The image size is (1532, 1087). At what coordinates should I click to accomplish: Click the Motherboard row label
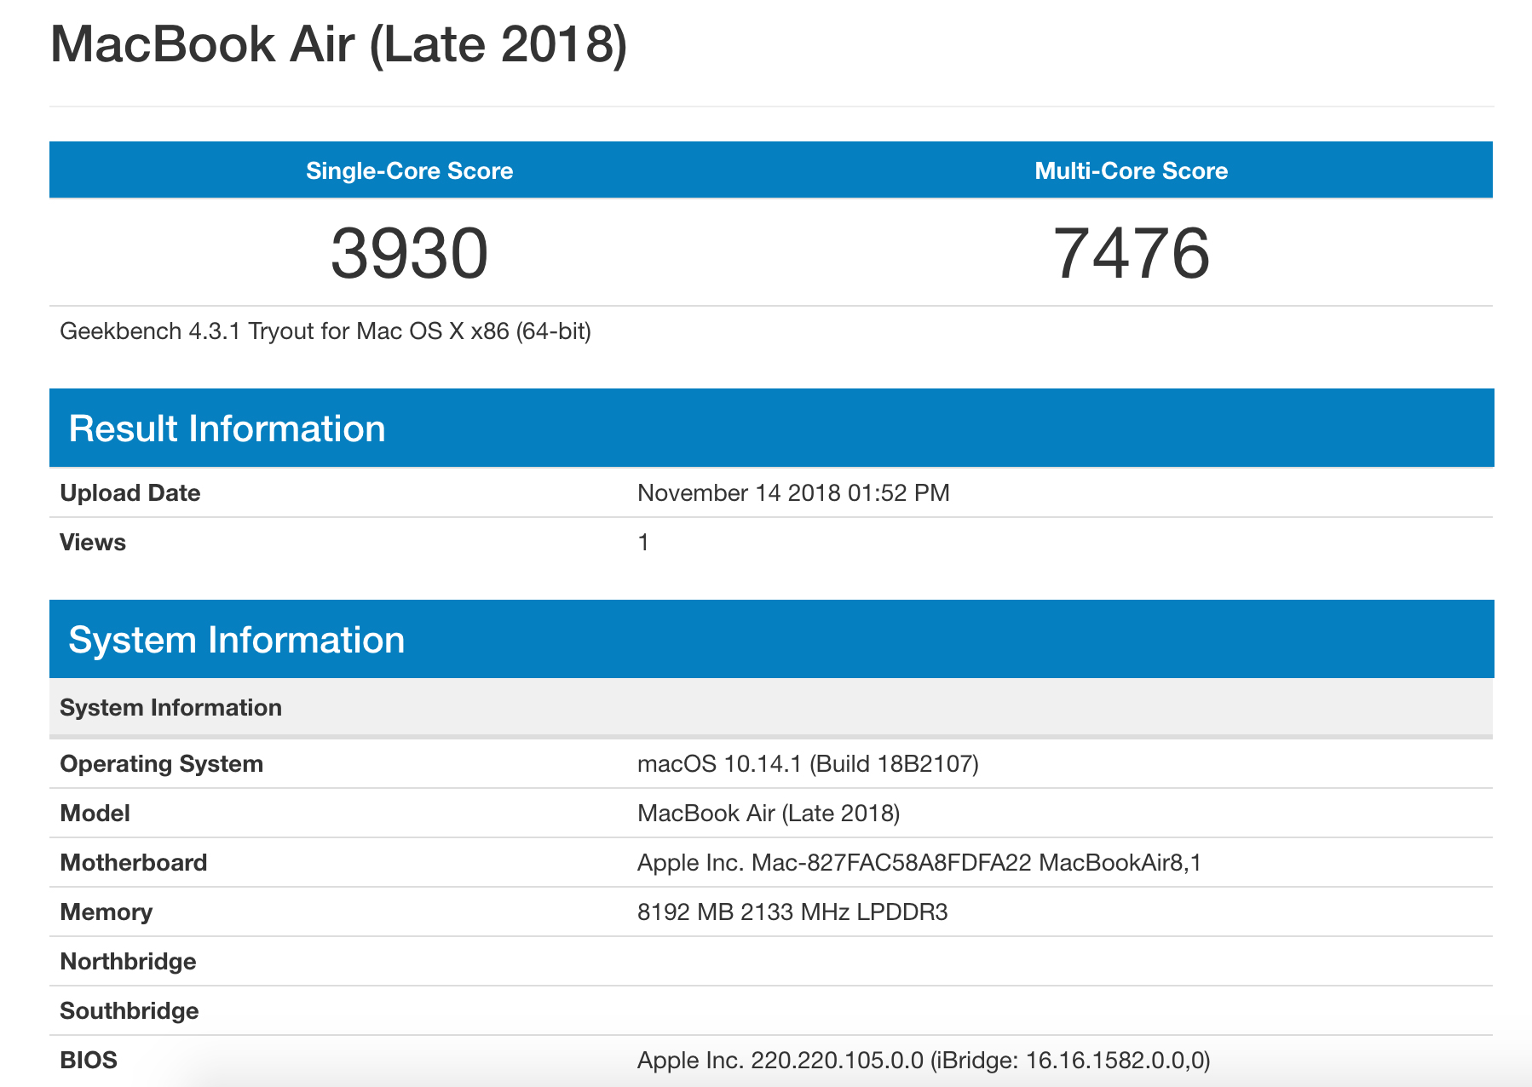(x=134, y=863)
